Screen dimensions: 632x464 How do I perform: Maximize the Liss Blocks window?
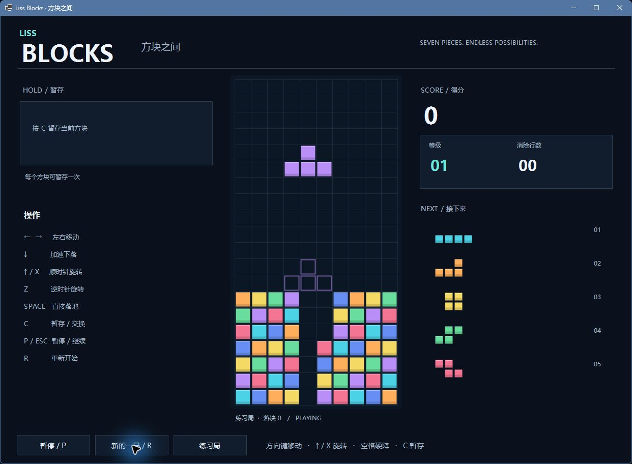pyautogui.click(x=596, y=8)
